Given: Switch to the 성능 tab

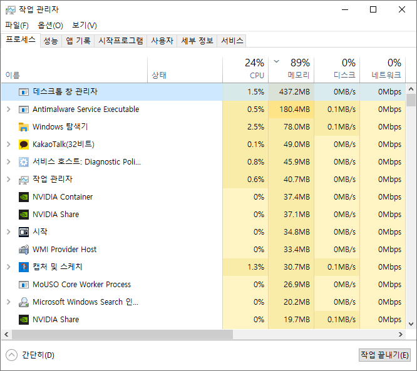Looking at the screenshot, I should click(51, 41).
